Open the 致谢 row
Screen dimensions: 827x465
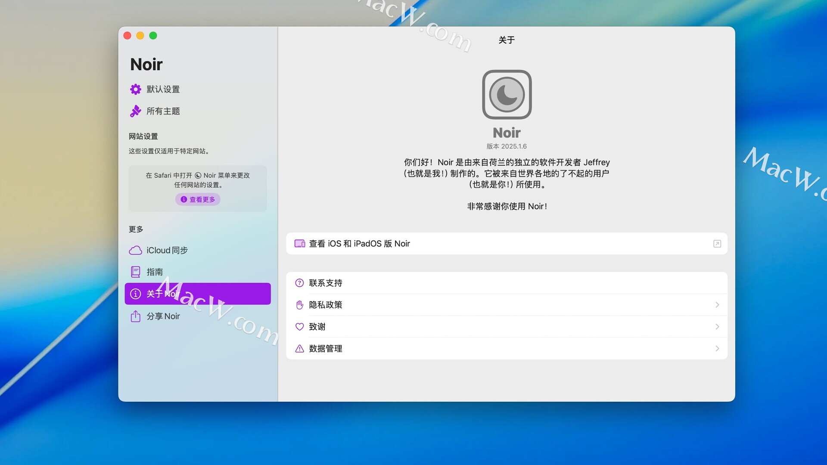tap(507, 327)
